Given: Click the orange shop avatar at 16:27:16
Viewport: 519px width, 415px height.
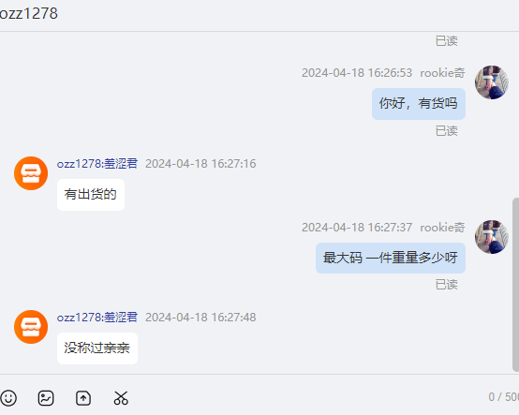Looking at the screenshot, I should click(x=31, y=173).
